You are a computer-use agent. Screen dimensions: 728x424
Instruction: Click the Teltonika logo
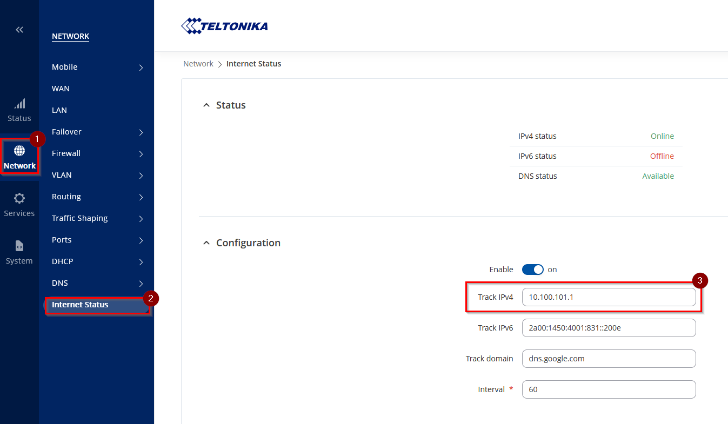pos(224,26)
